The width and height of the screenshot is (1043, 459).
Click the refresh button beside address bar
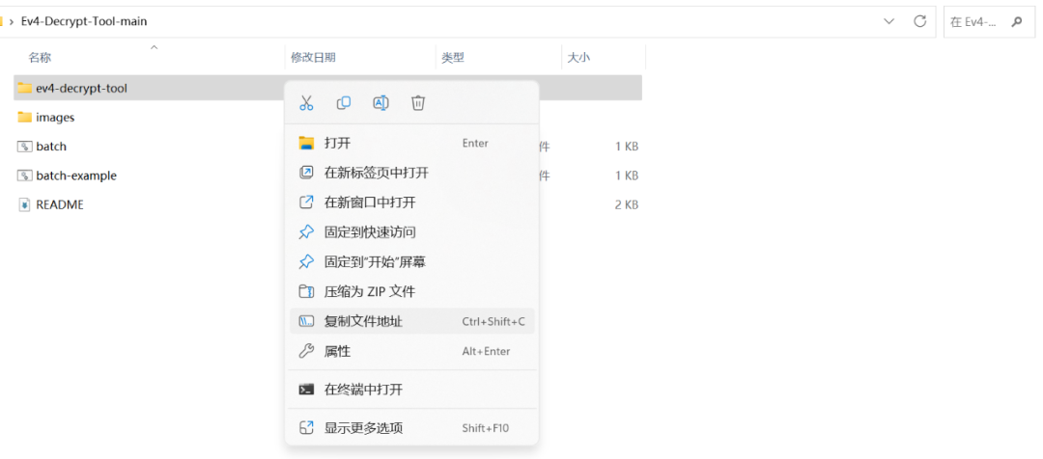click(919, 21)
